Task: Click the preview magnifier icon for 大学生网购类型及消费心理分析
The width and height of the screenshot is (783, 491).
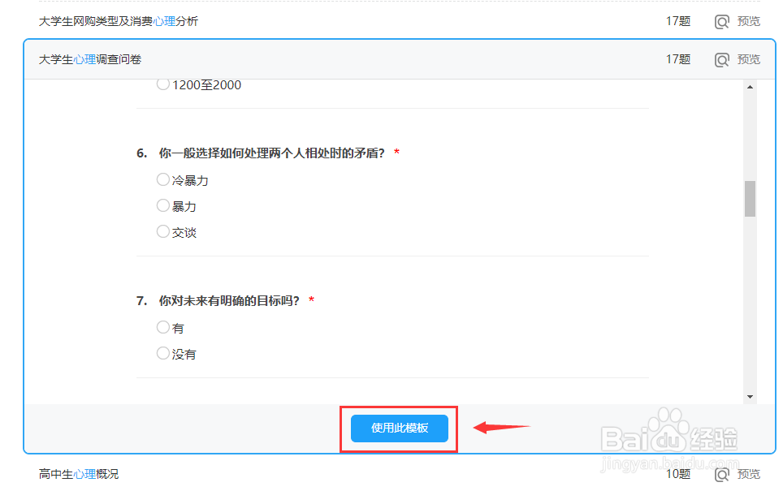Action: click(721, 21)
